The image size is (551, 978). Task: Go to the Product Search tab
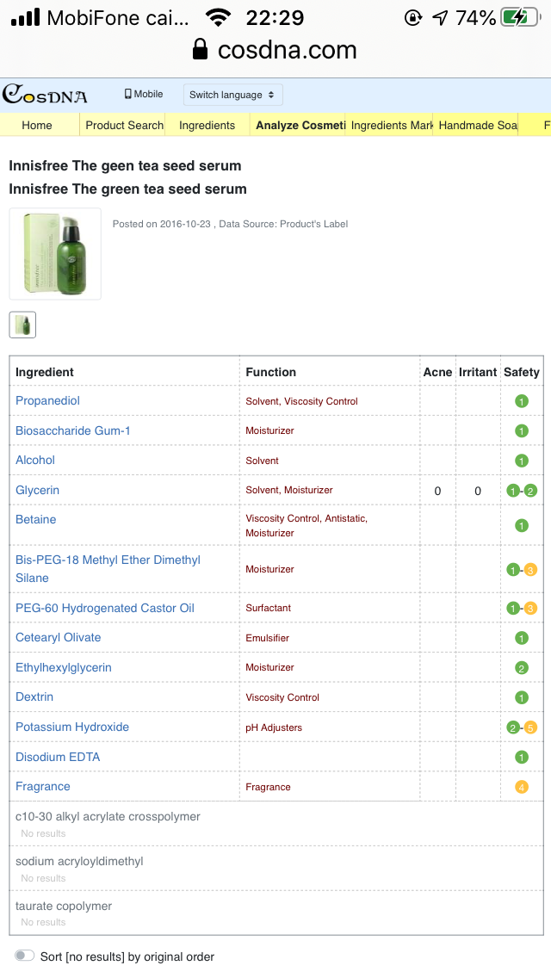(124, 125)
